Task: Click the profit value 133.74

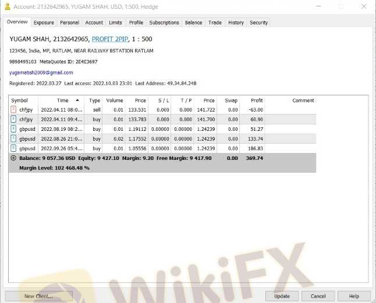Action: [x=256, y=138]
